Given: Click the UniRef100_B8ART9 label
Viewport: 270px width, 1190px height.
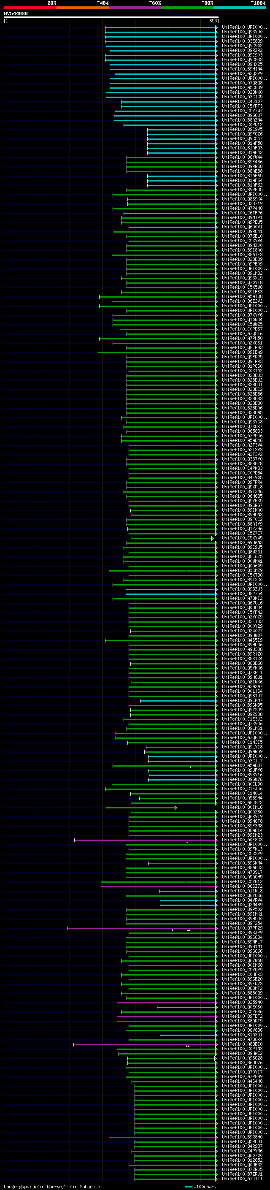Looking at the screenshot, I should pos(242,1021).
